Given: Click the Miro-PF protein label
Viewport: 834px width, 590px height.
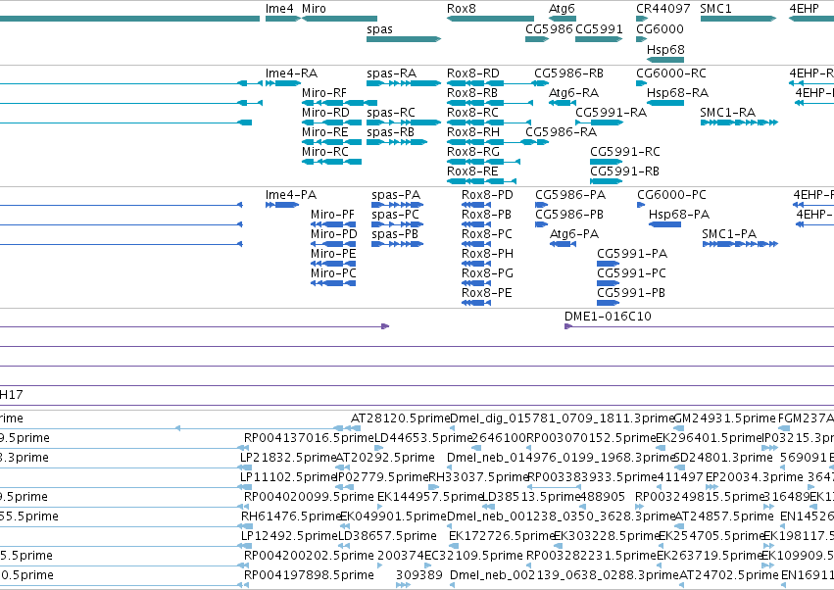Looking at the screenshot, I should (332, 215).
